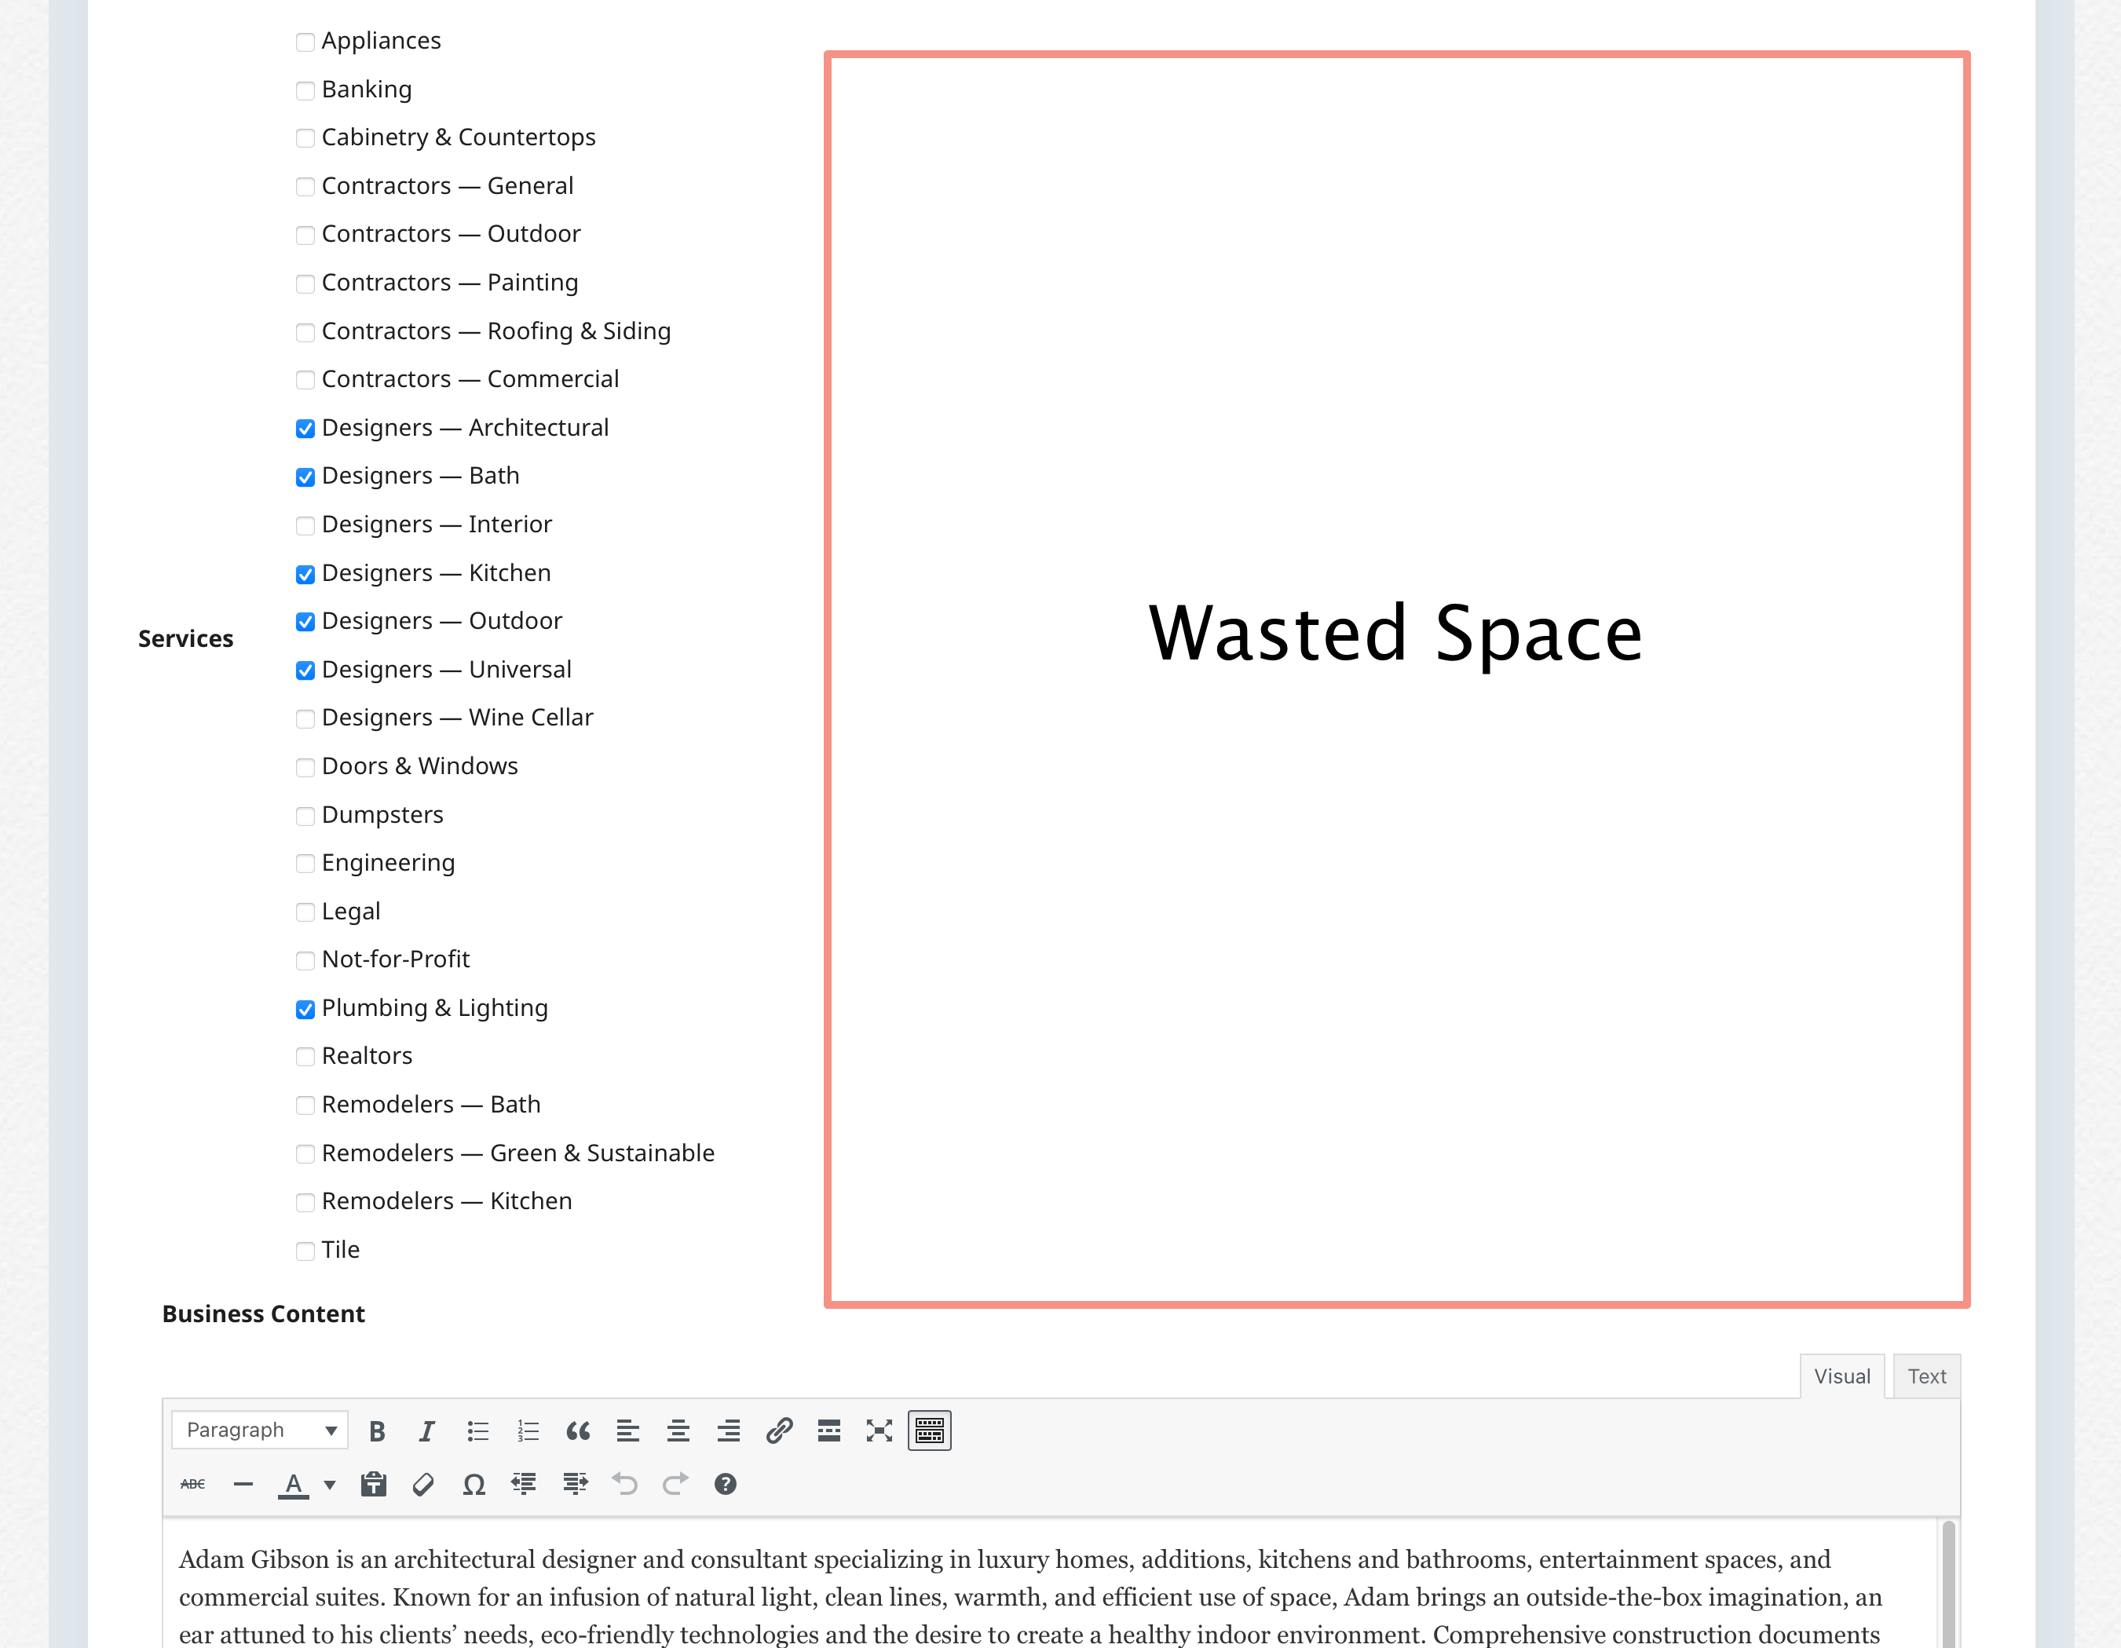2121x1648 pixels.
Task: Enable Cabinetry & Countertops service
Action: [x=305, y=138]
